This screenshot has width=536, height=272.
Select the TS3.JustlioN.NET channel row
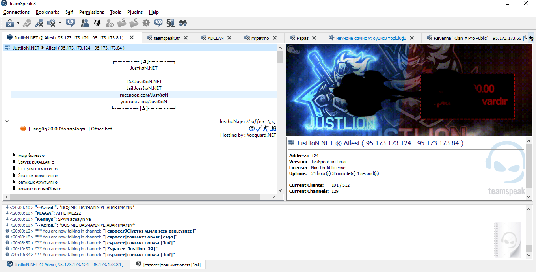pos(144,82)
